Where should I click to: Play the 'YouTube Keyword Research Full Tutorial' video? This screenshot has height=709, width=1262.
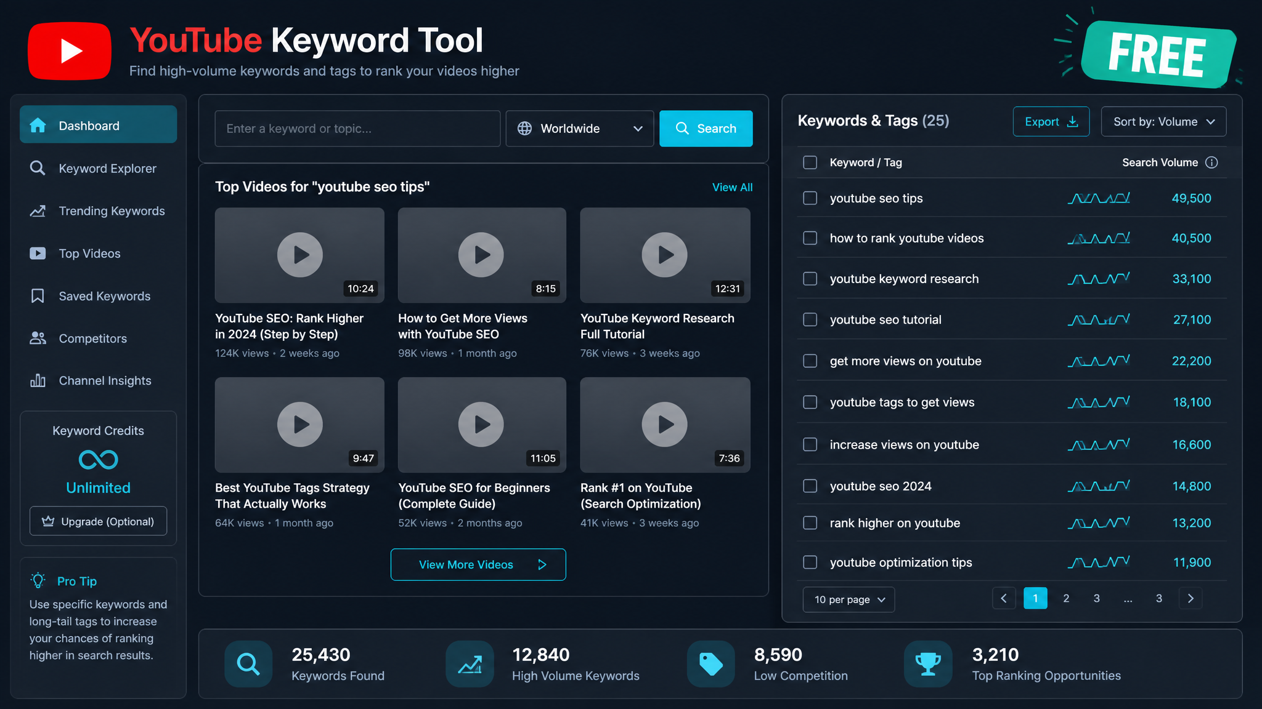pyautogui.click(x=665, y=255)
